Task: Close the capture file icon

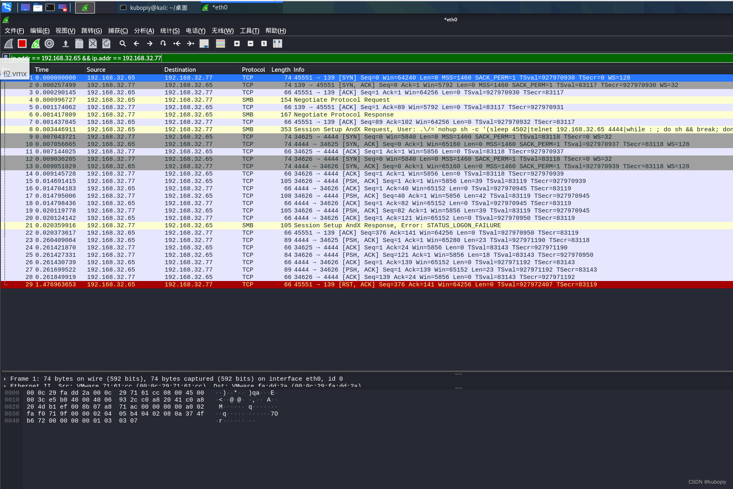Action: click(93, 43)
